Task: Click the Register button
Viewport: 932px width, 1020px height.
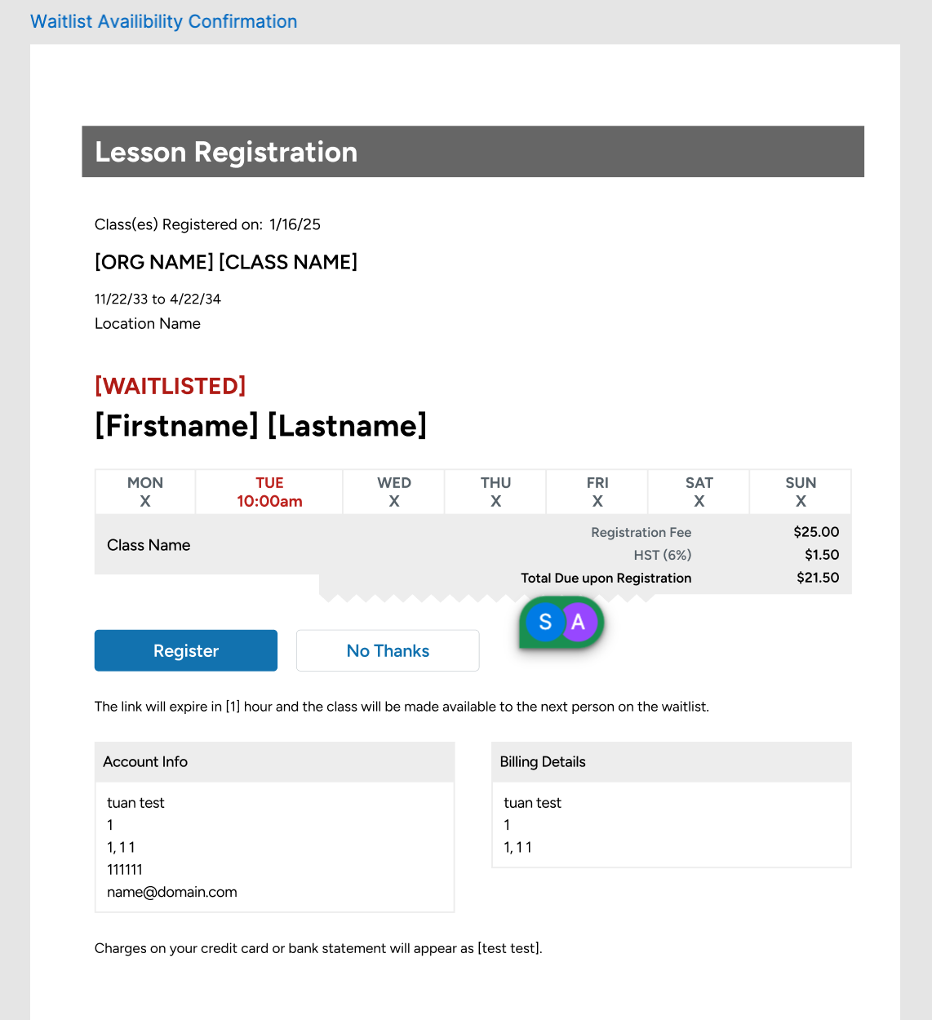Action: coord(186,650)
